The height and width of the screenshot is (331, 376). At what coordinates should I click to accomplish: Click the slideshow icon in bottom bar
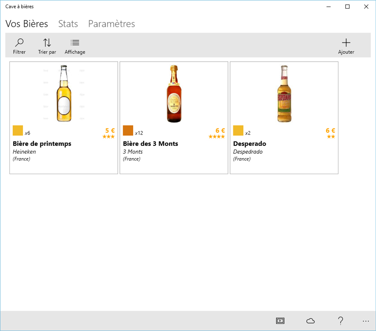pos(280,321)
